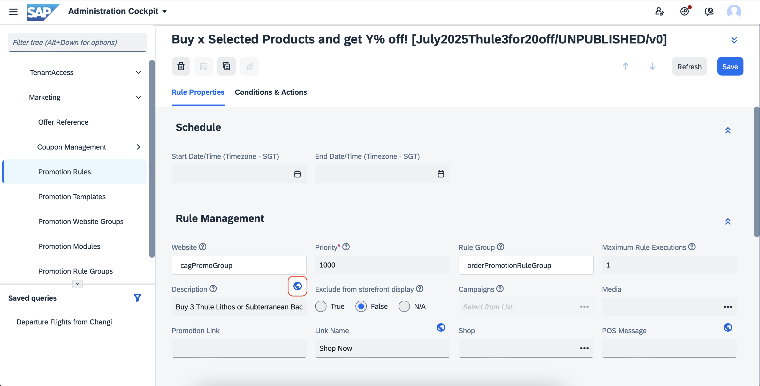Click the navigation tree vertical scrollbar

point(152,159)
